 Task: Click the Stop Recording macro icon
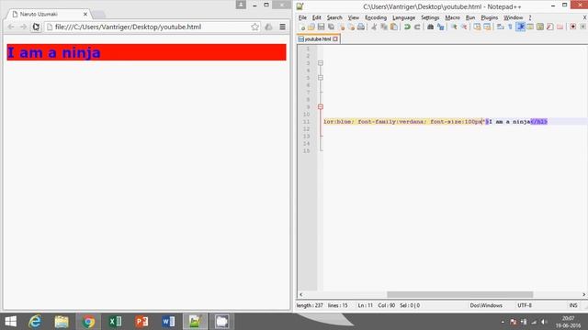click(583, 27)
